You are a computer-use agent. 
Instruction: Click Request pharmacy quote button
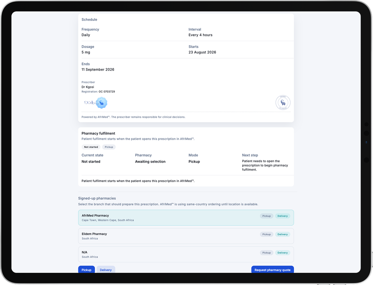pyautogui.click(x=272, y=270)
